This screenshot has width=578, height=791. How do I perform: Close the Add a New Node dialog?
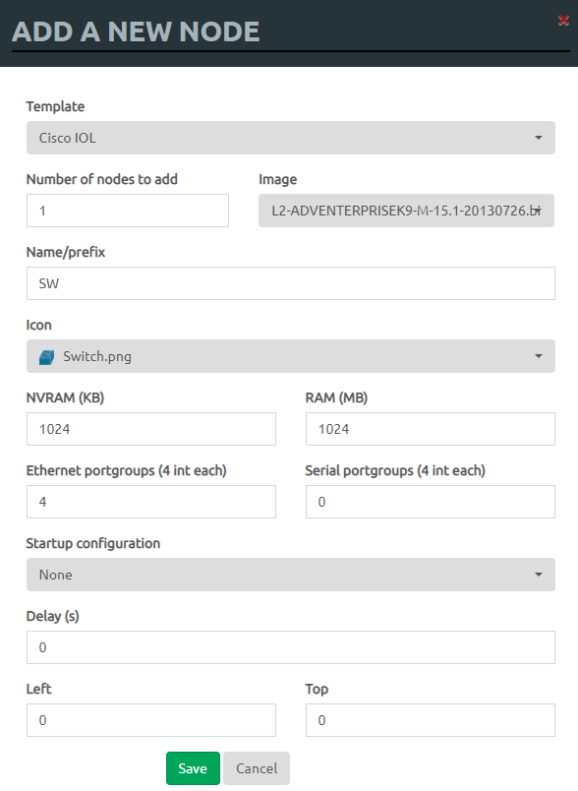(x=563, y=21)
